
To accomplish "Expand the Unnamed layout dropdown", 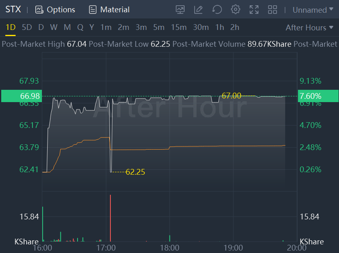I will coord(313,10).
